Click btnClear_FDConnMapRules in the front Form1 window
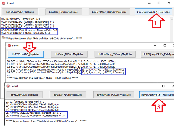The image size is (174, 127). (68, 95)
